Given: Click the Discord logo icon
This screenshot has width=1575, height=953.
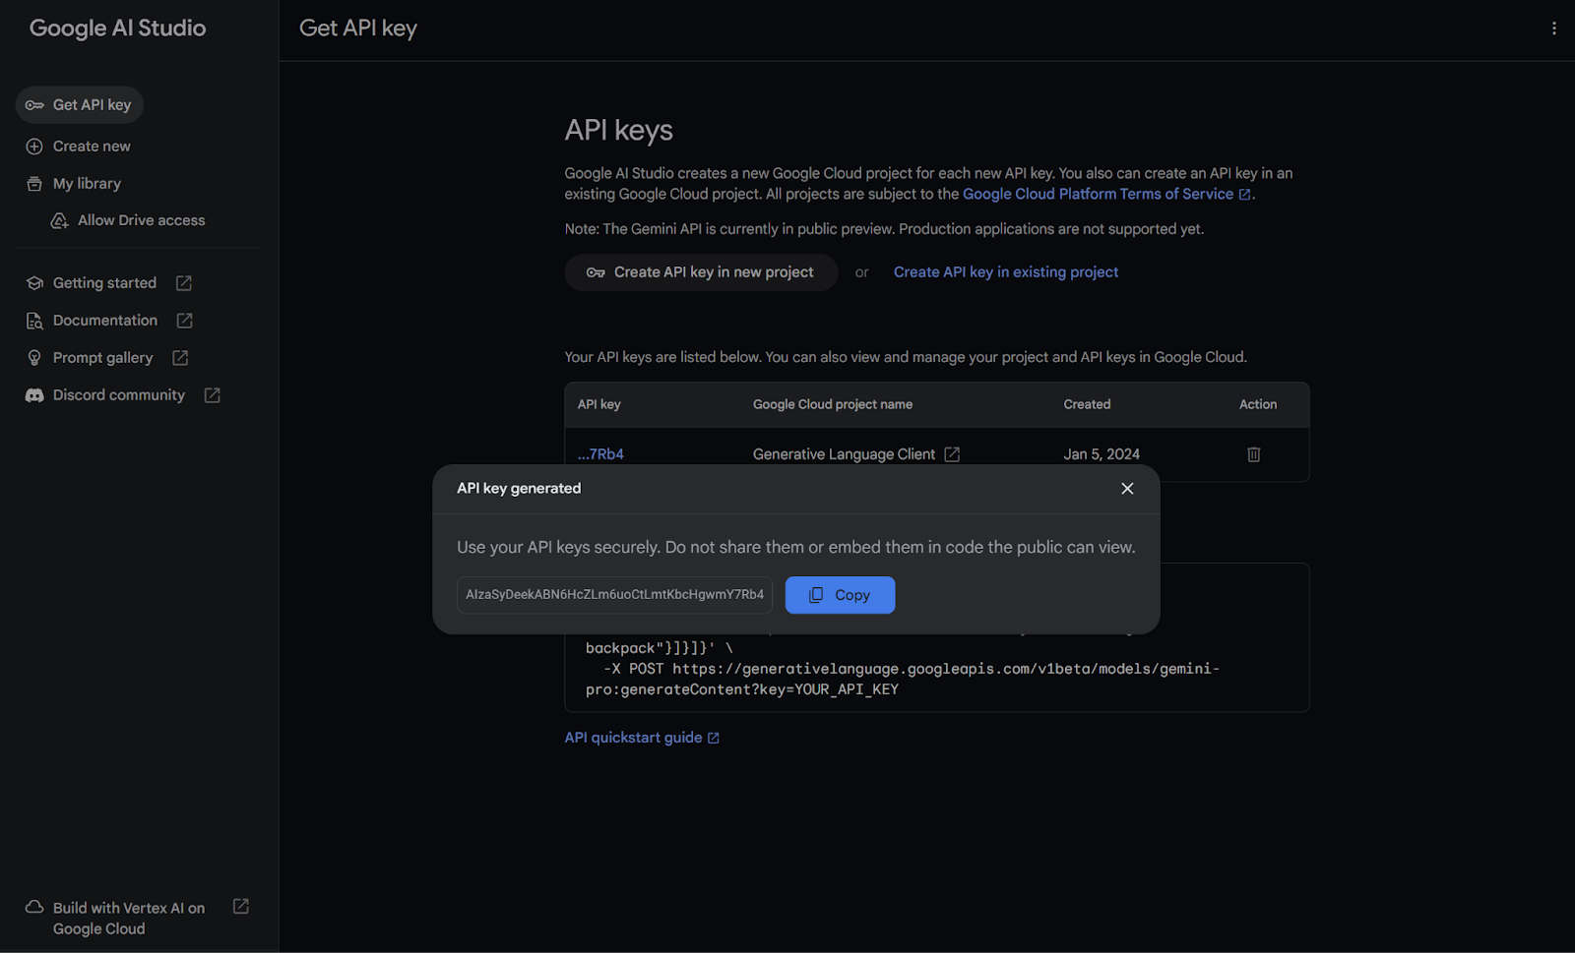Looking at the screenshot, I should point(34,395).
